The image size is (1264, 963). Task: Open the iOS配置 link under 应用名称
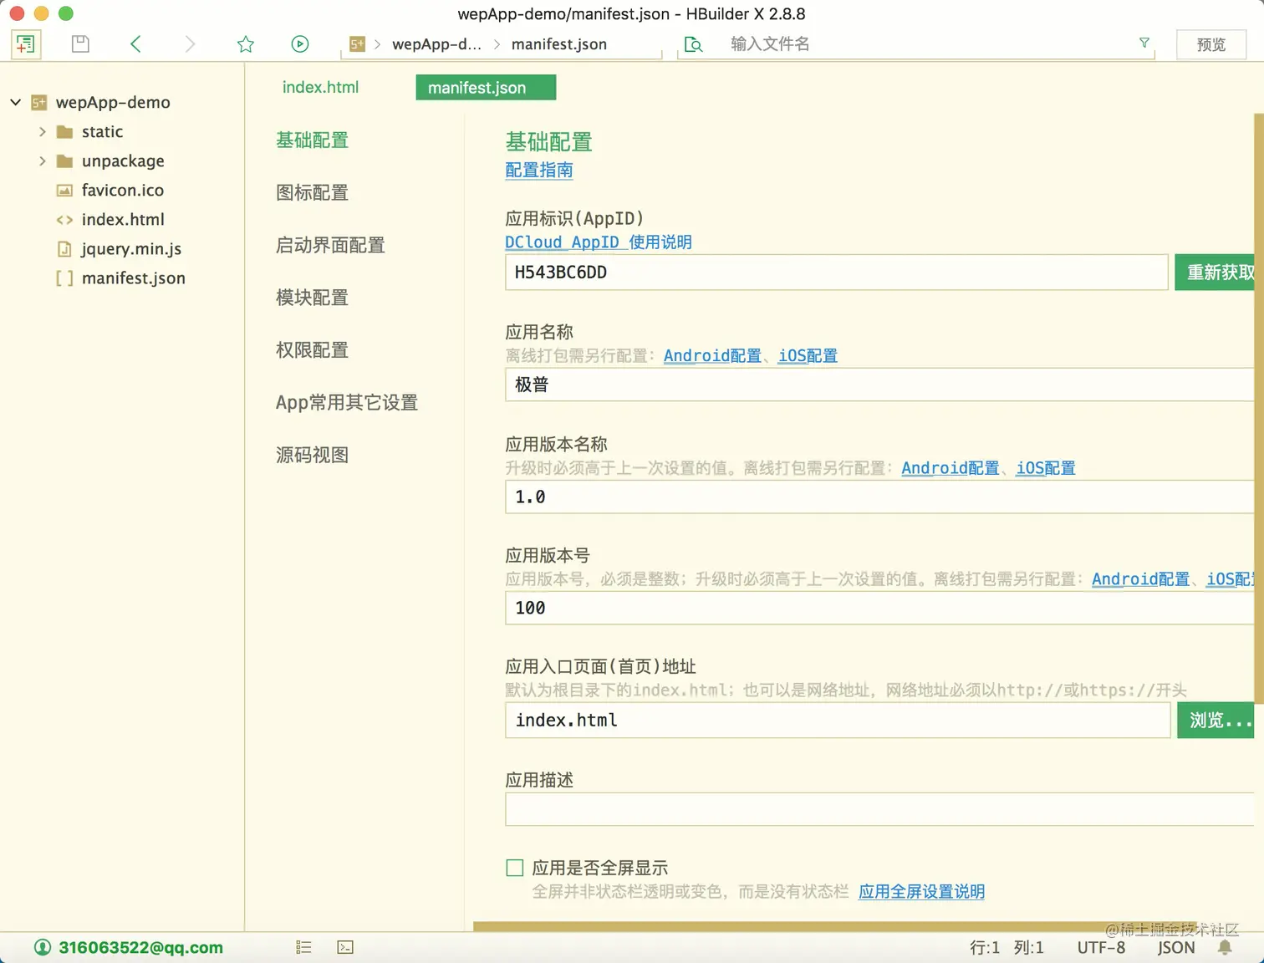click(x=808, y=356)
